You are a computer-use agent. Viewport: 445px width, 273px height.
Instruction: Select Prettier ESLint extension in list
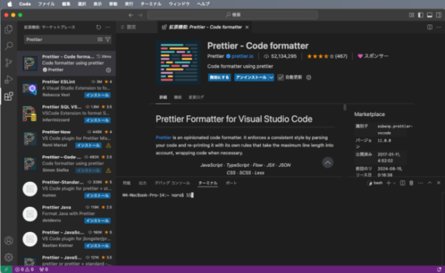click(x=67, y=88)
